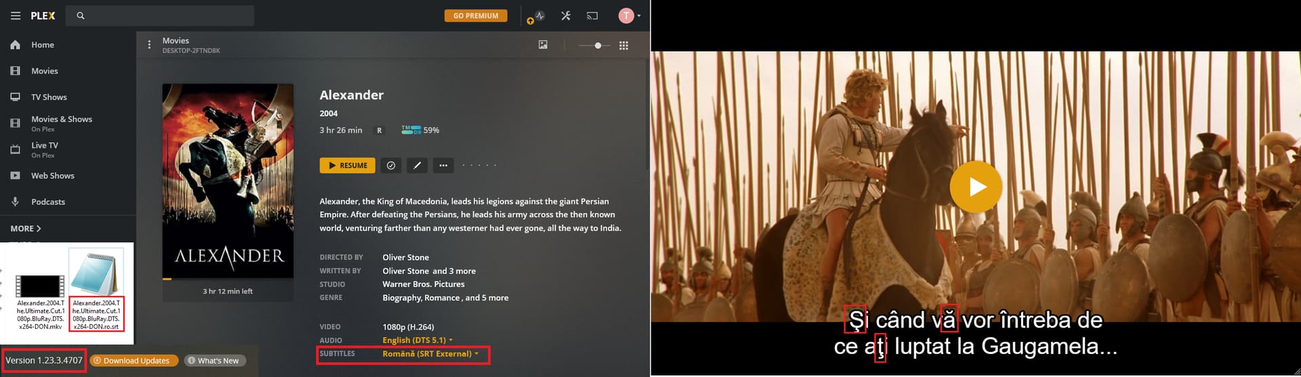This screenshot has height=377, width=1301.
Task: Adjust the poster size slider
Action: point(598,45)
